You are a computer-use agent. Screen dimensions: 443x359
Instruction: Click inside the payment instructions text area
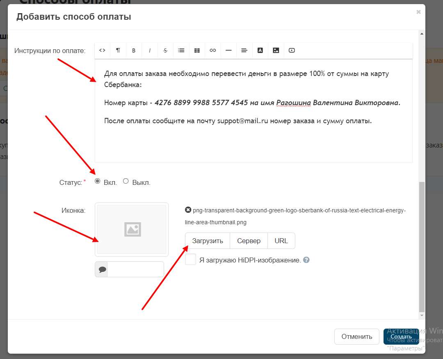[253, 110]
